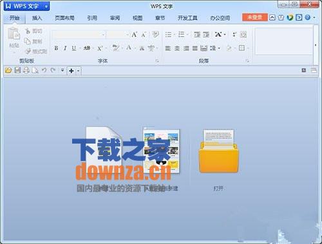This screenshot has width=322, height=244.
Task: Click the numbered list icon
Action: coord(181,35)
